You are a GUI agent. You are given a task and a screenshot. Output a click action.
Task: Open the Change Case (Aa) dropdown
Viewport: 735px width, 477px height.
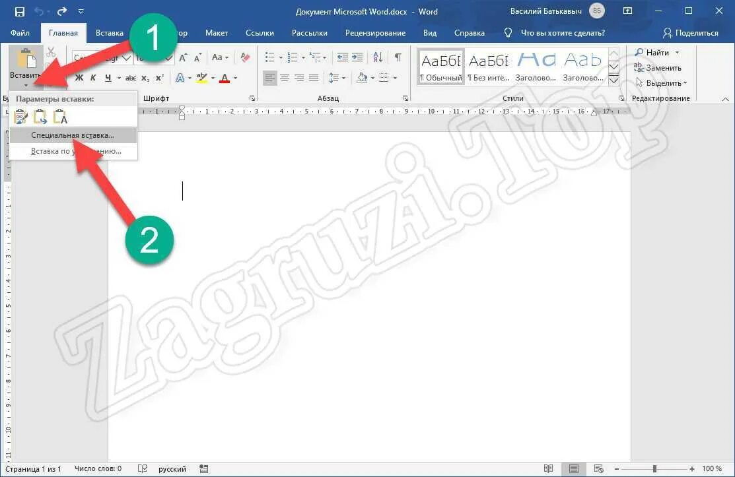coord(221,57)
